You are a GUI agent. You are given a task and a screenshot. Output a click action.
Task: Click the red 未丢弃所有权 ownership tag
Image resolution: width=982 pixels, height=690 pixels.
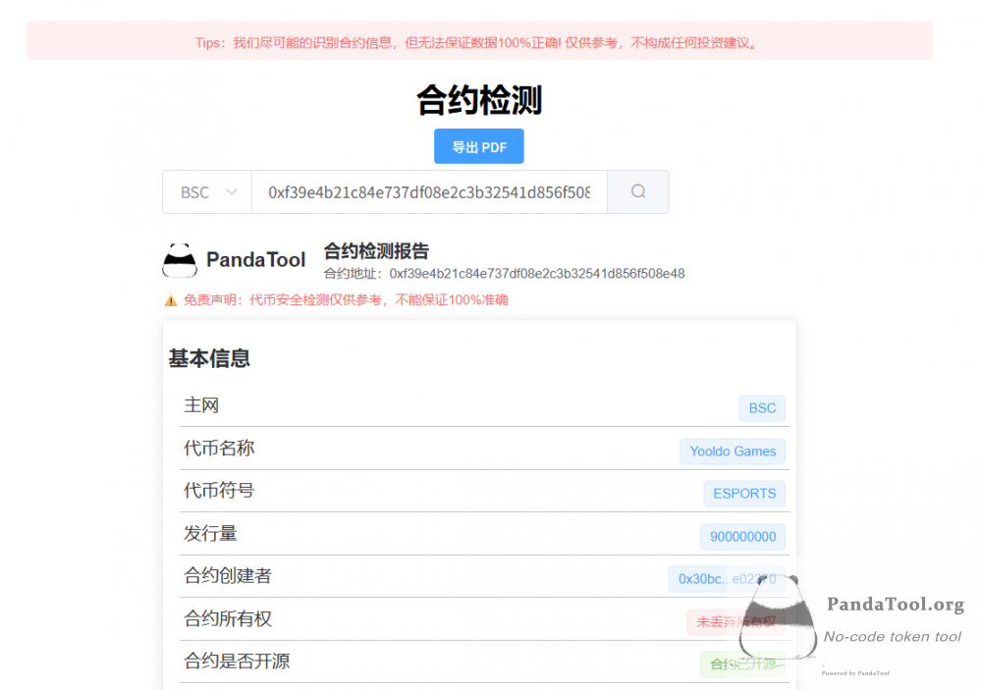pos(735,621)
